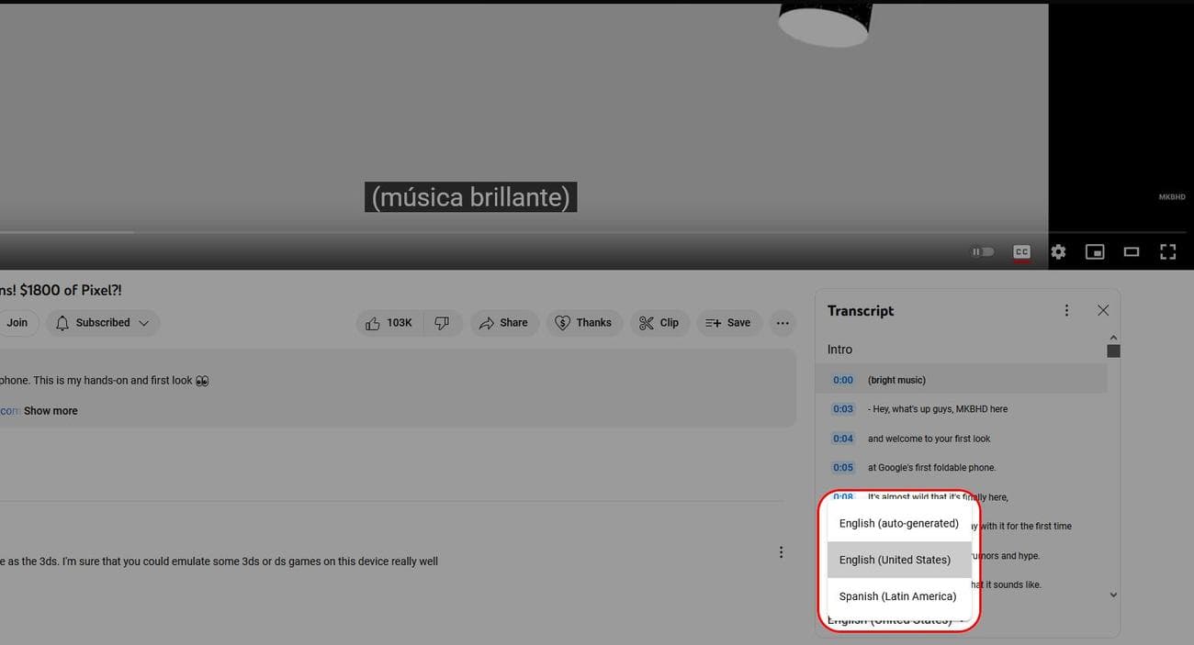Choose Spanish (Latin America) transcript language
Screen dimensions: 1194x645
(x=897, y=596)
